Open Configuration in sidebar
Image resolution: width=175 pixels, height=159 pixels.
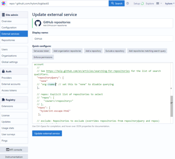click(x=14, y=27)
